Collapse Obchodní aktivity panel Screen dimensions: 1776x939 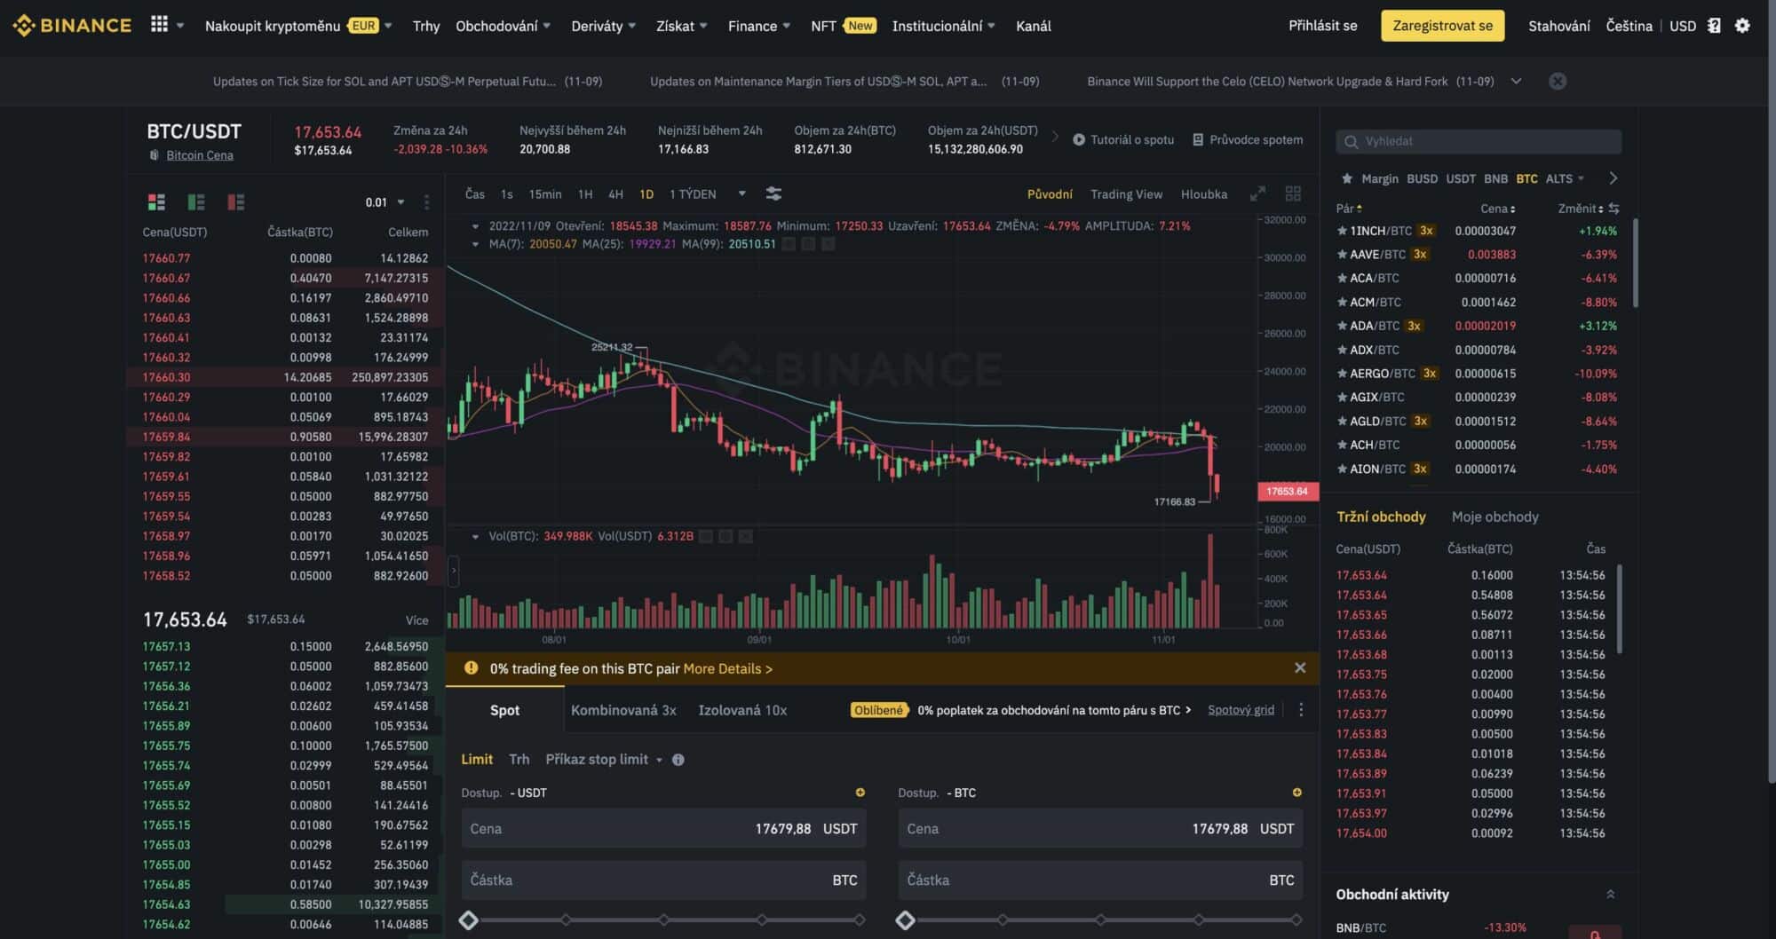(x=1610, y=895)
